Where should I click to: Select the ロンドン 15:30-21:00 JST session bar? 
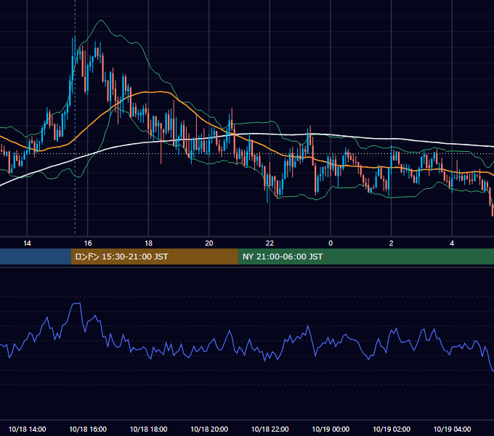pyautogui.click(x=154, y=257)
